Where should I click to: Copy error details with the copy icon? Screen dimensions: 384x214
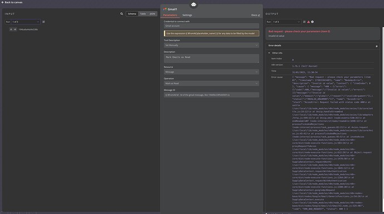[376, 46]
